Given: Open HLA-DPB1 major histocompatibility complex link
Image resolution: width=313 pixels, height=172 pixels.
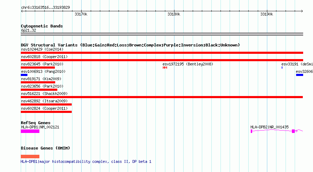Looking at the screenshot, I should tap(86, 161).
